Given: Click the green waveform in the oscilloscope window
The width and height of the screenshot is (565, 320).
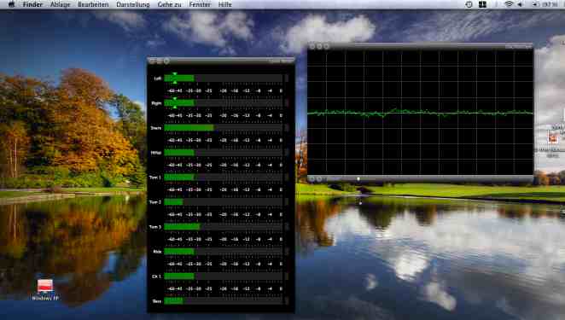Looking at the screenshot, I should 420,113.
